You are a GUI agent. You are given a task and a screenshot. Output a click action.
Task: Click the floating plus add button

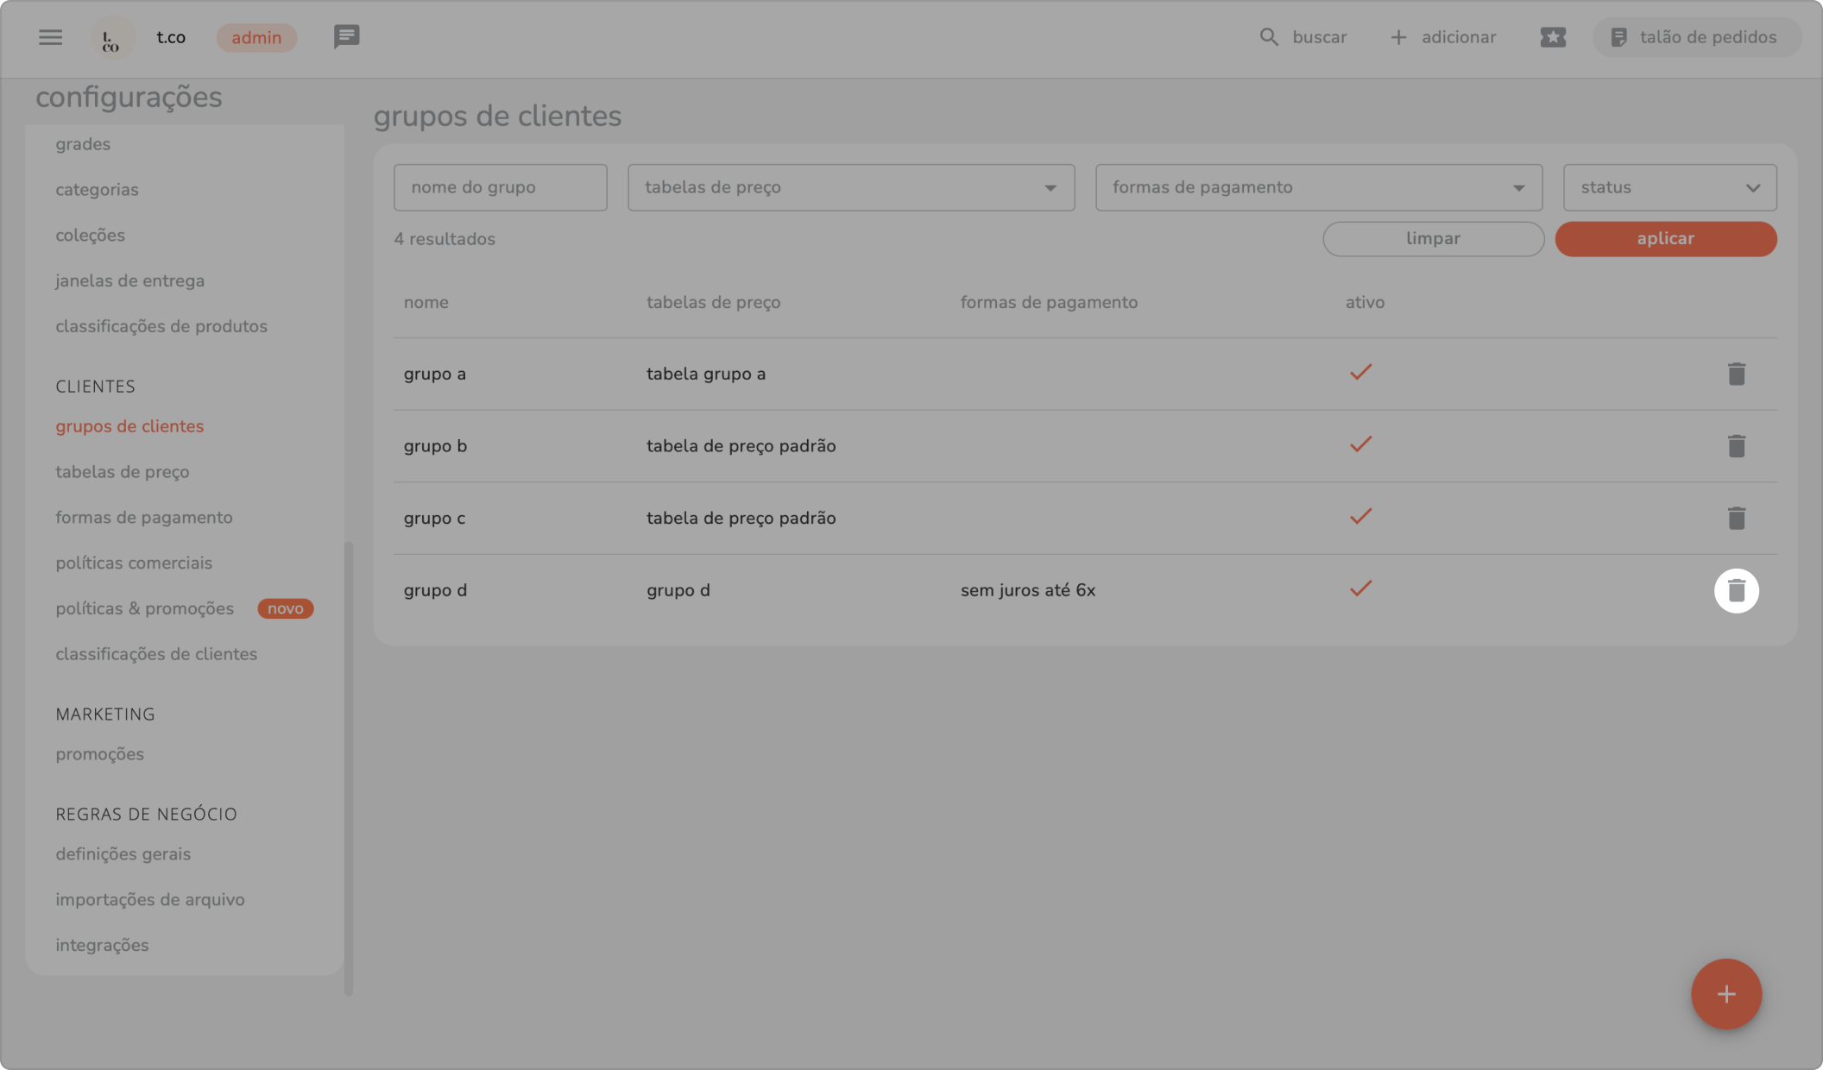point(1725,994)
